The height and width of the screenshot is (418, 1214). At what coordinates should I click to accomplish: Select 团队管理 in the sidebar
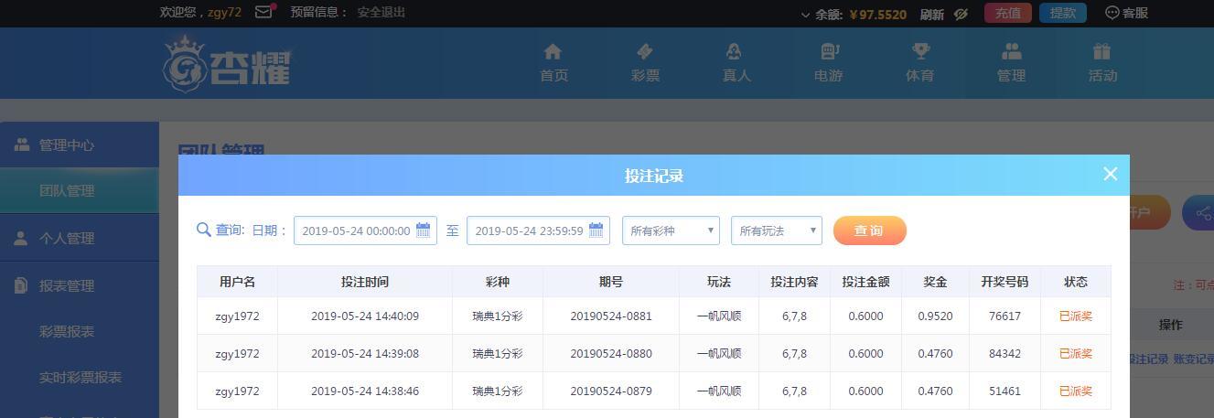point(80,190)
